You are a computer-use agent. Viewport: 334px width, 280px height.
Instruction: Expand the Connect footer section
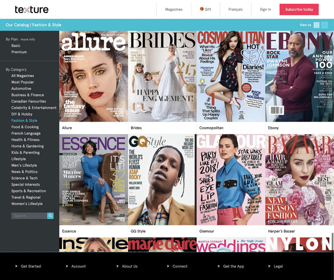point(177,266)
